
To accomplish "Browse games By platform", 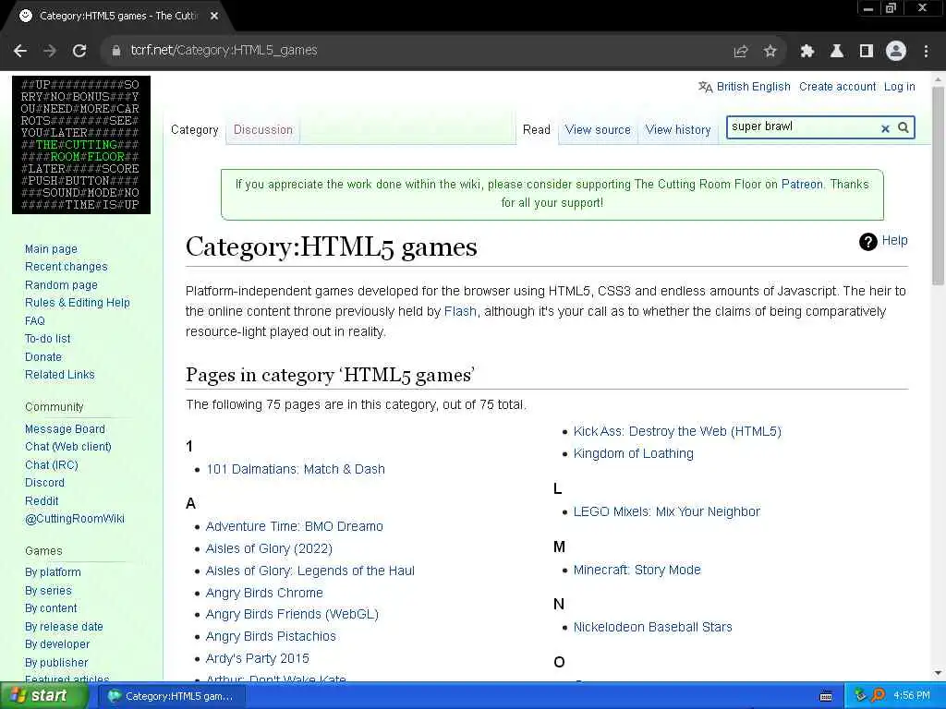I will click(53, 572).
